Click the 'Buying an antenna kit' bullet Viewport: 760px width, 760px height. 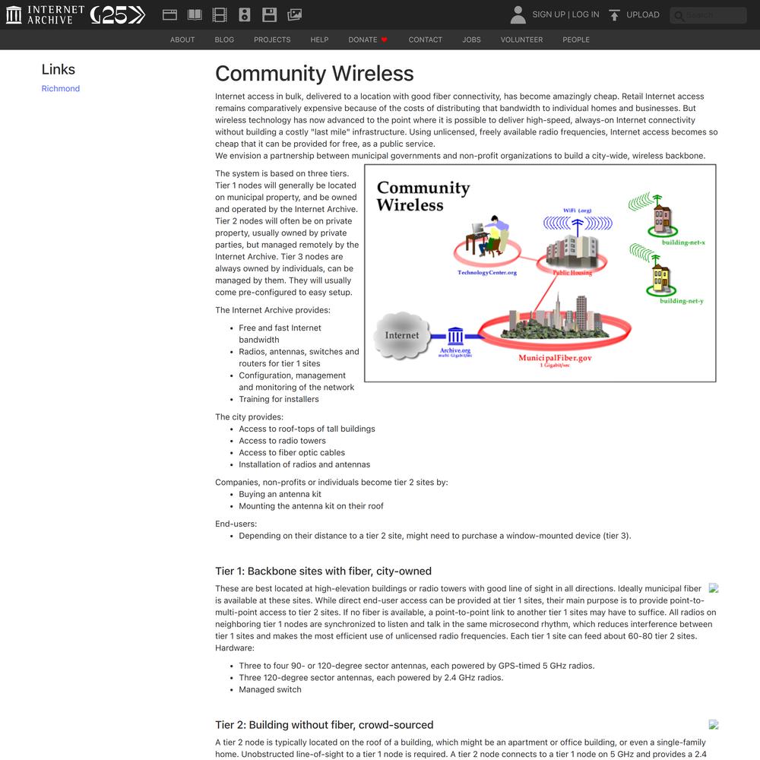[280, 494]
